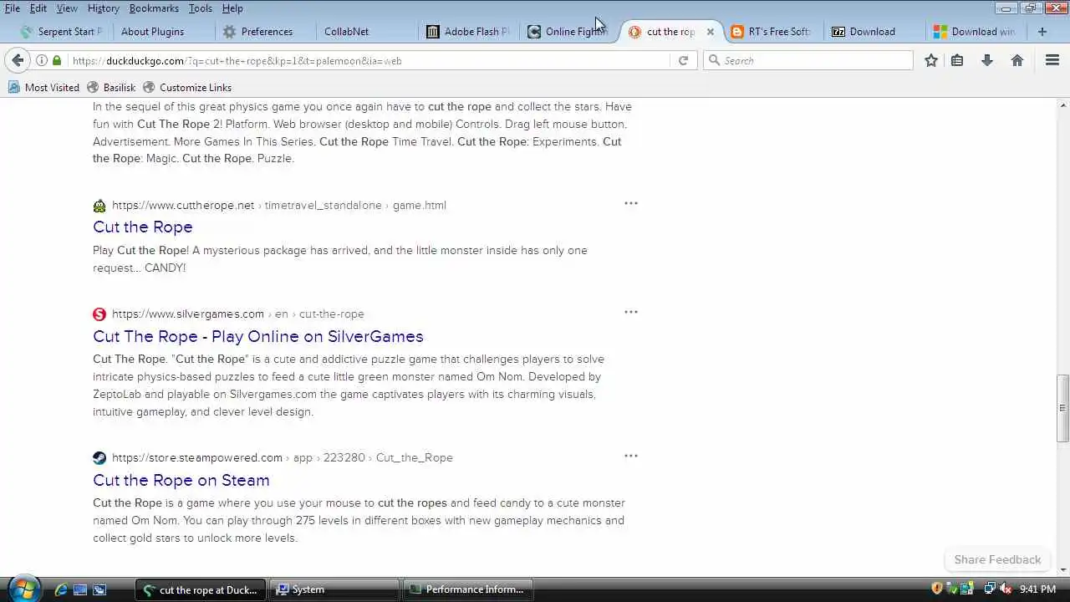Switch to the Online Fight tab
Screen dimensions: 1070x602
click(x=568, y=32)
